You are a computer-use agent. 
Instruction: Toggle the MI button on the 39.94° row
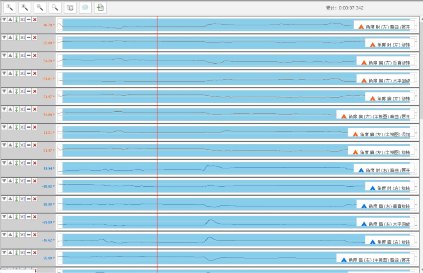pos(22,163)
